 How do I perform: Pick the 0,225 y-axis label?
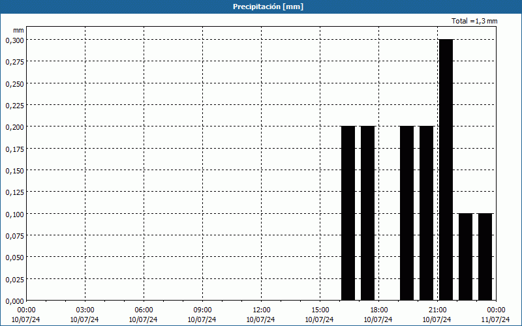(x=14, y=106)
